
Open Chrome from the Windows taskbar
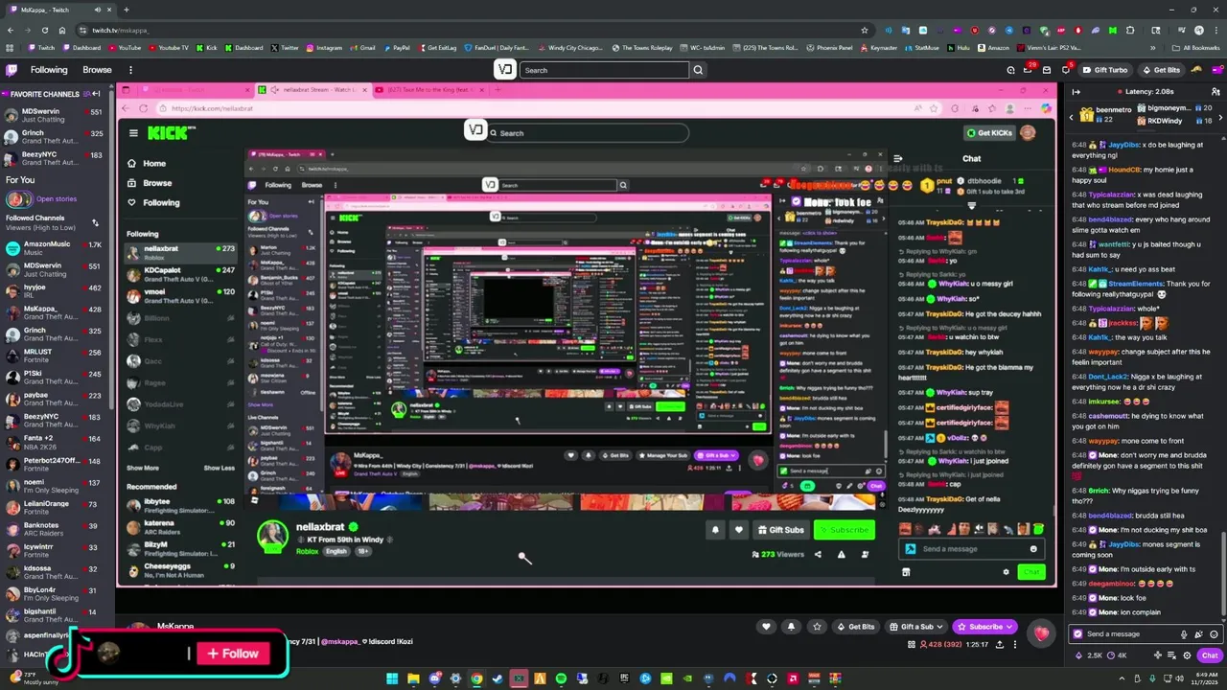(476, 678)
